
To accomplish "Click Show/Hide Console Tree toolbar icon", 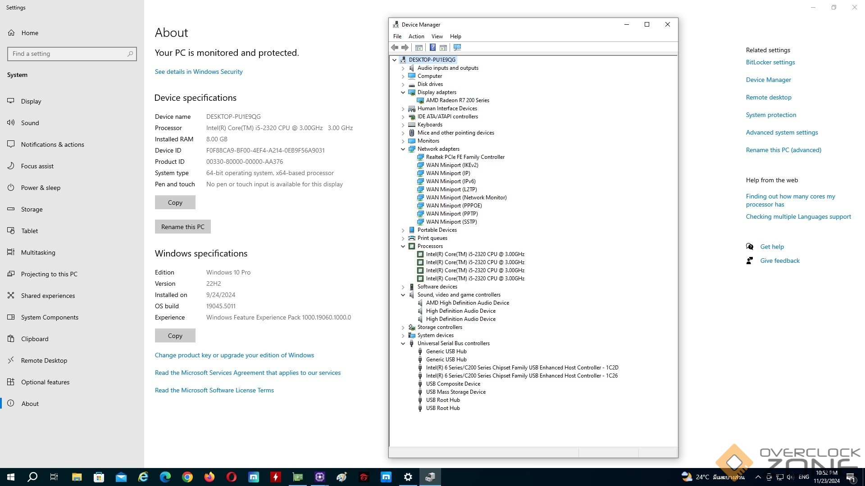I will point(419,48).
